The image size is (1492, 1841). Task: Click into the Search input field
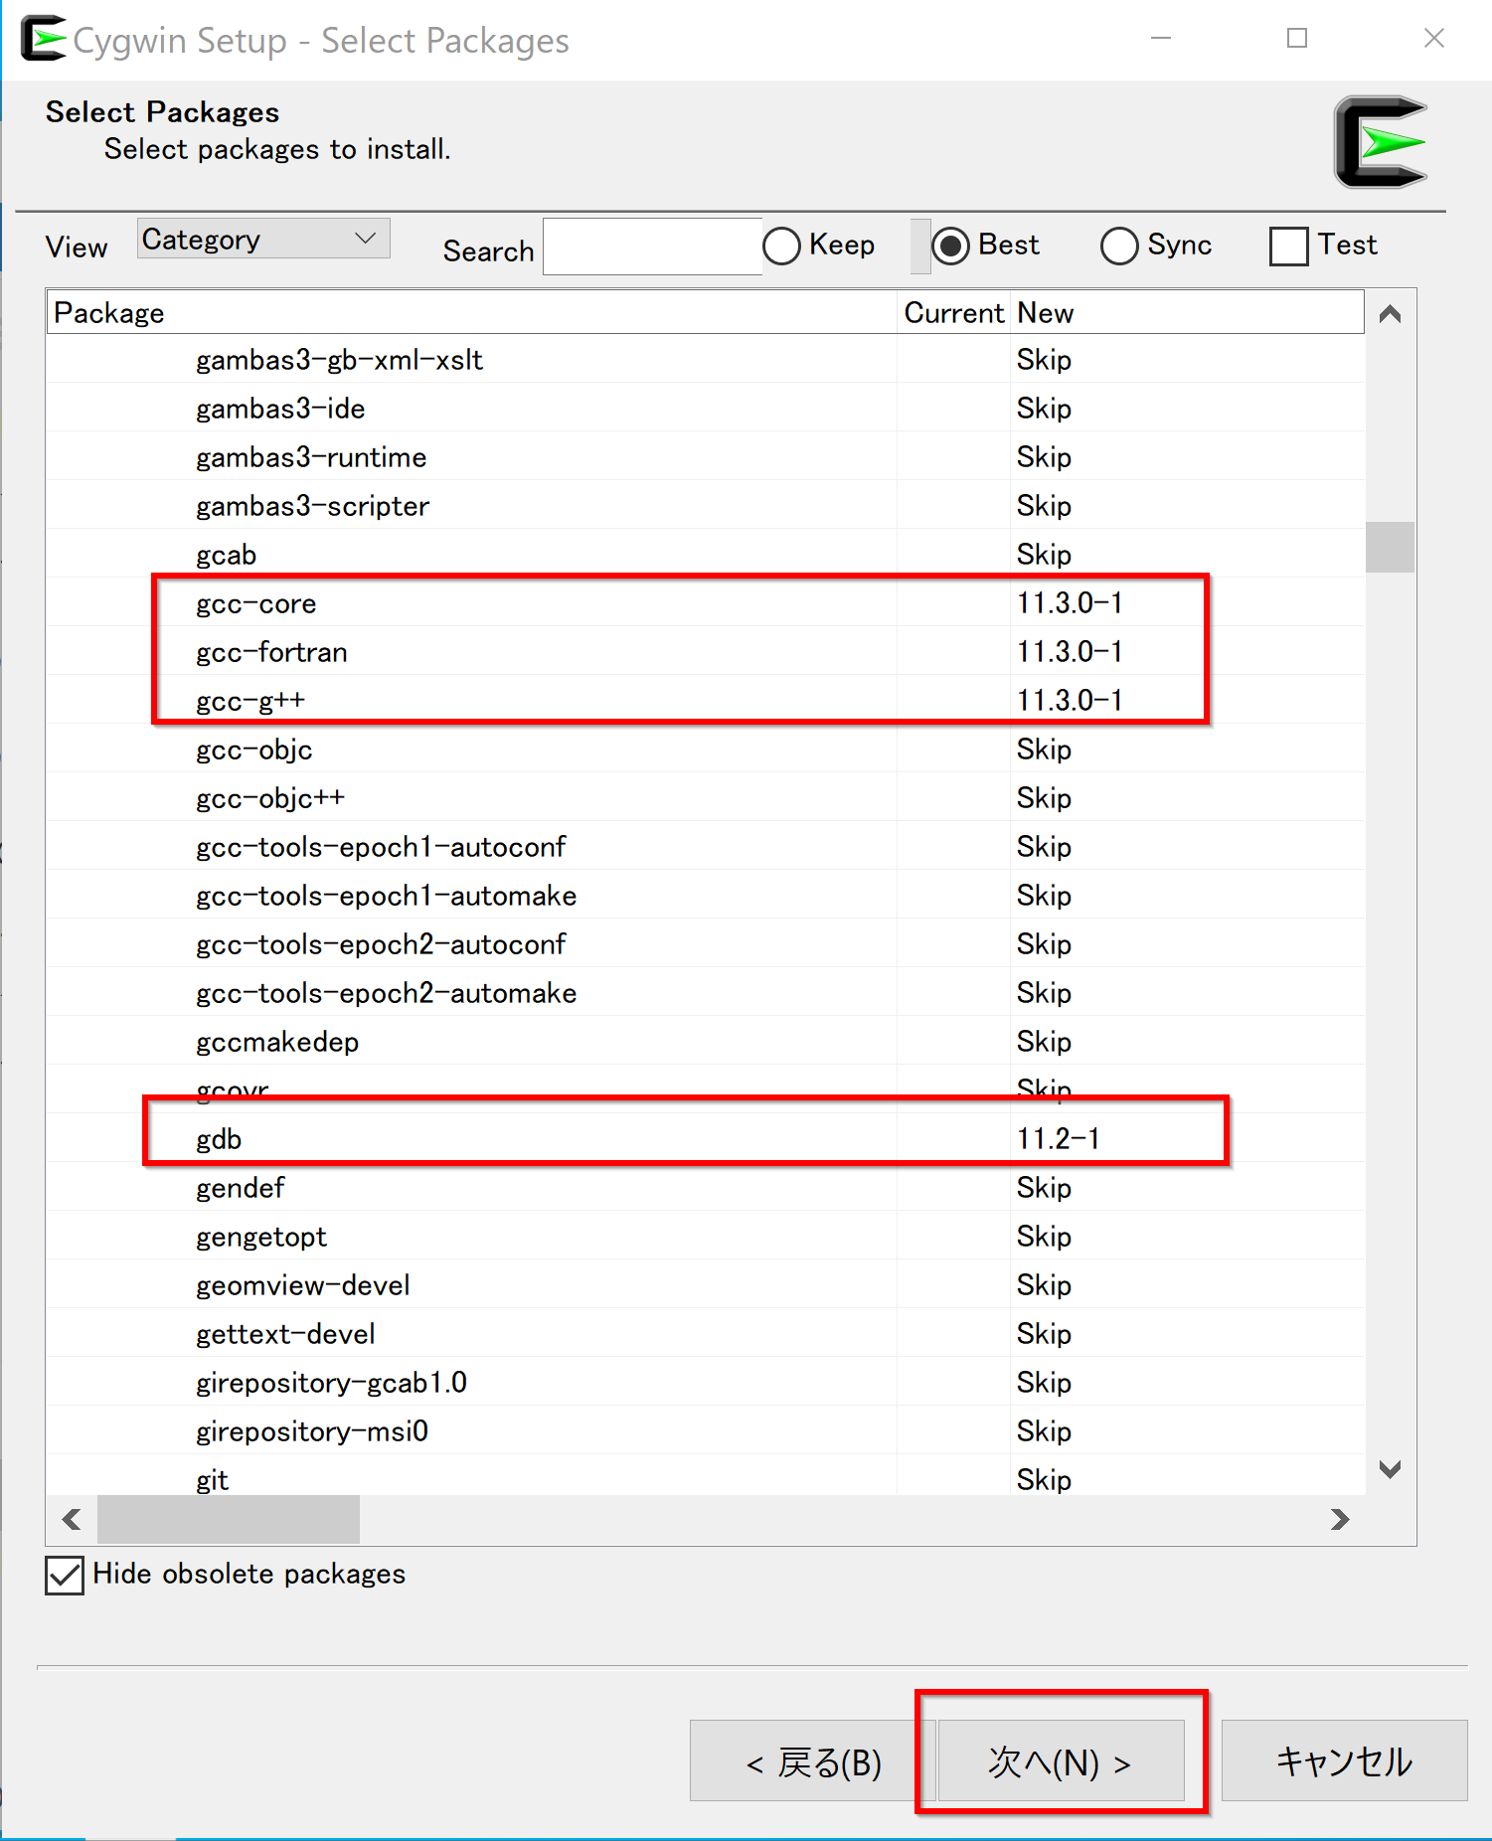[653, 247]
